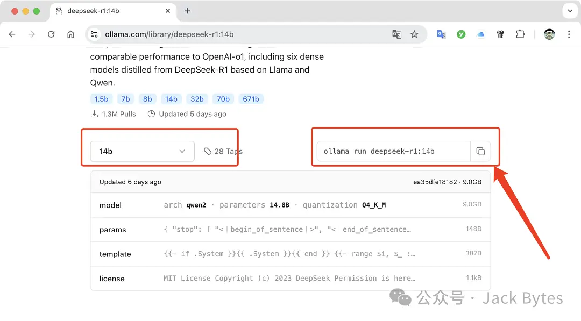Select the 32b size tag
581x321 pixels.
tap(197, 99)
